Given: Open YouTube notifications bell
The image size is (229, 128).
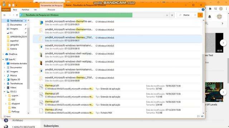Looking at the screenshot, I should click(x=210, y=17).
